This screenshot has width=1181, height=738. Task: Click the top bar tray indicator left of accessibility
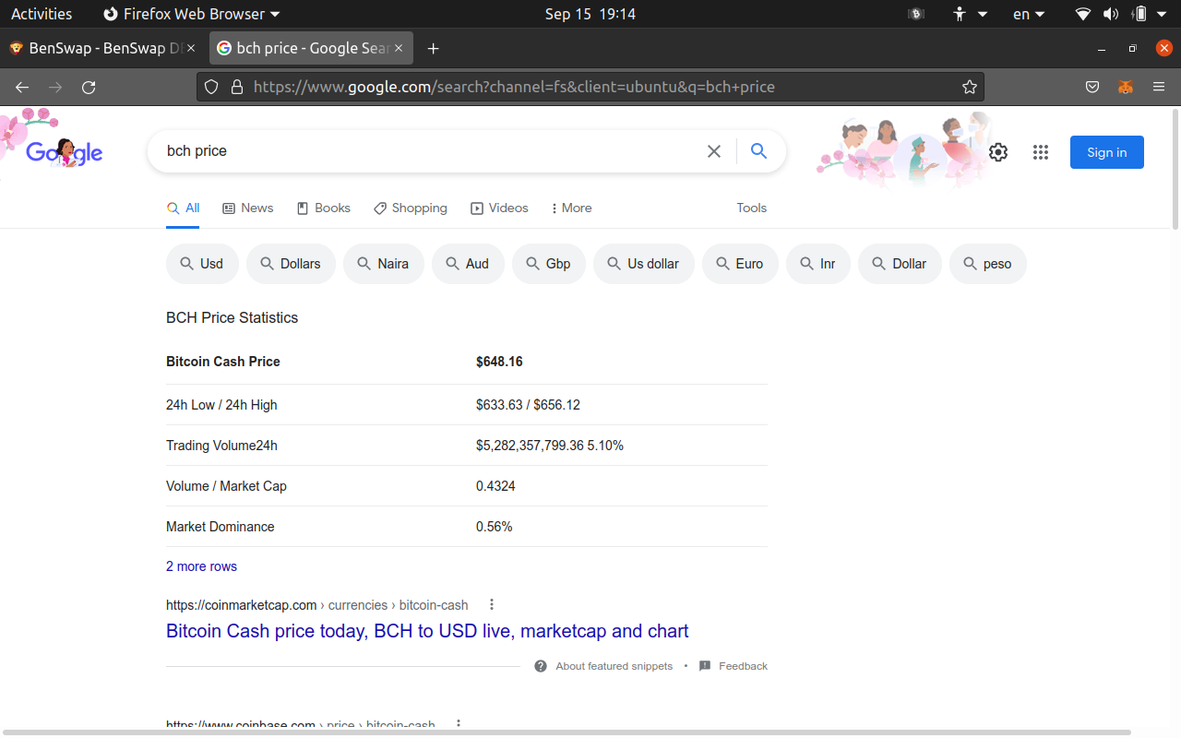(x=916, y=14)
